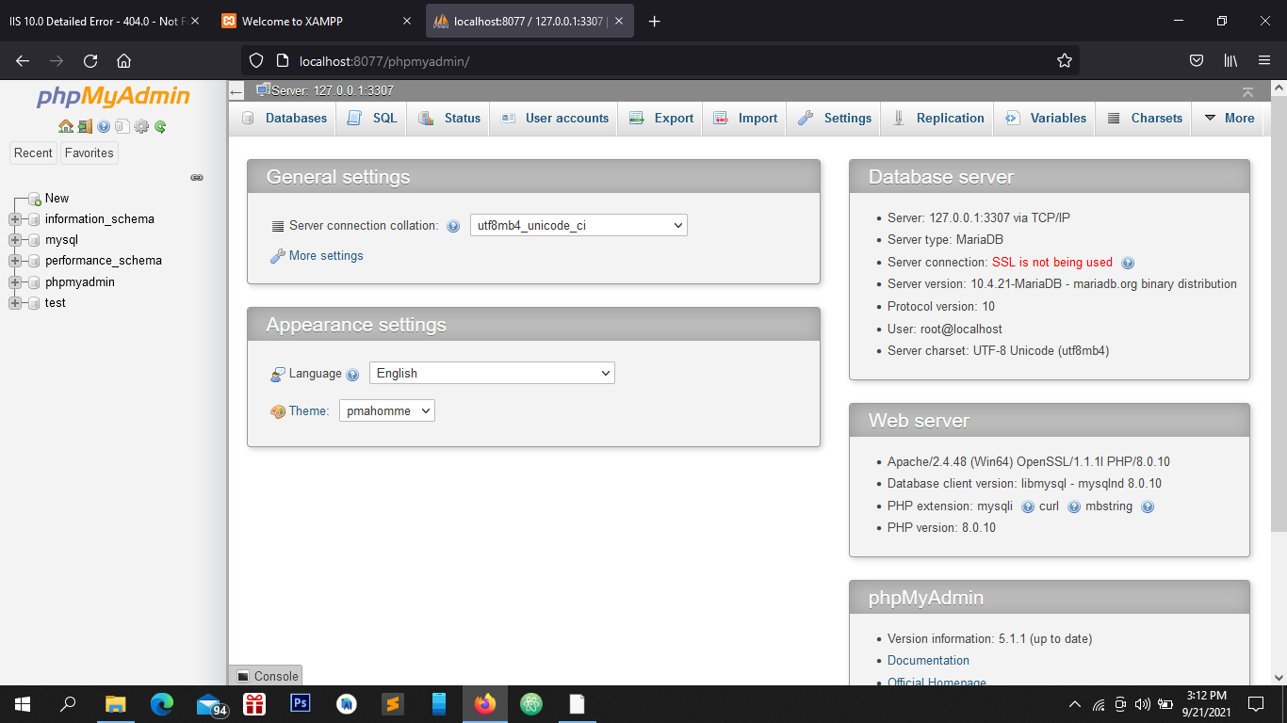Open navigation panel settings gear icon
Screen dimensions: 1287x723
141,126
